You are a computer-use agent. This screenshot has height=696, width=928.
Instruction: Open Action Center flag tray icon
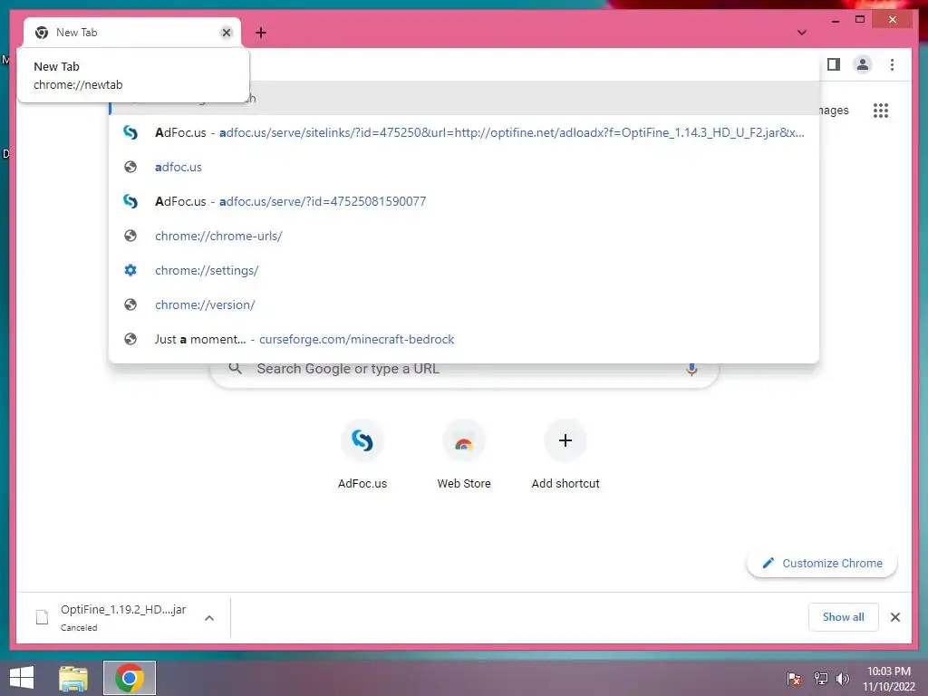pyautogui.click(x=794, y=679)
